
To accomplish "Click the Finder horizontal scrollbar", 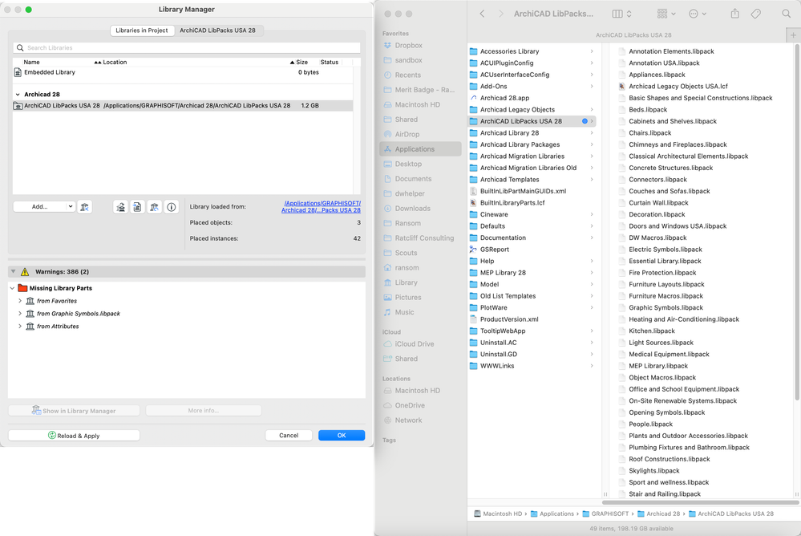I will tap(701, 502).
